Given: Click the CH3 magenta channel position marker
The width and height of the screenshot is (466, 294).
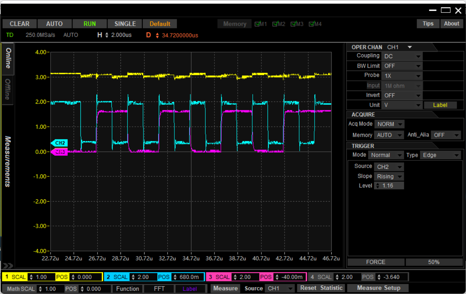Looking at the screenshot, I should point(59,152).
